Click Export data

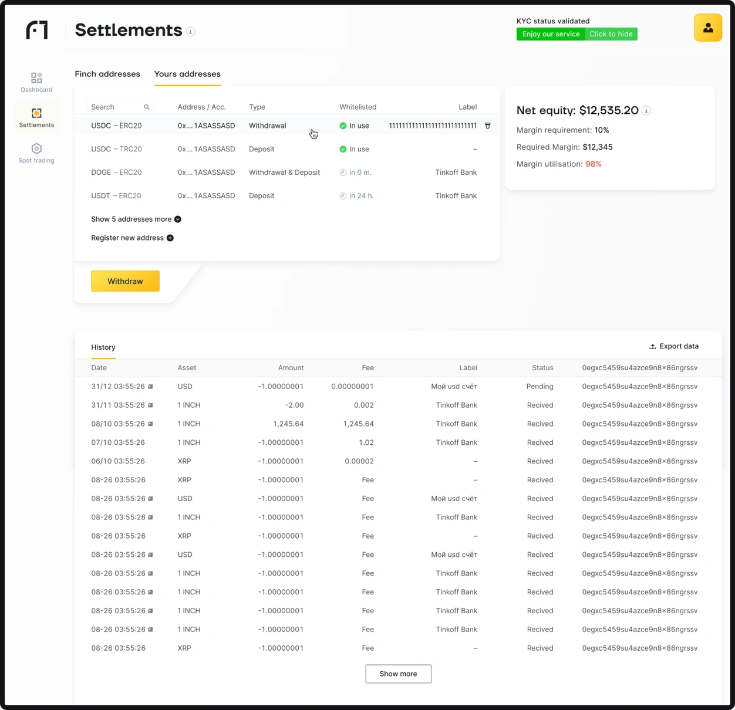click(x=673, y=346)
